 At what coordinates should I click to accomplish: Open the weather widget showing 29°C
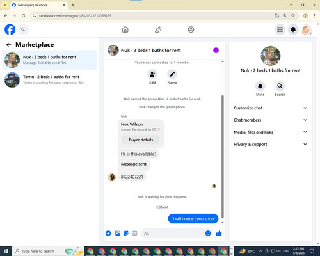click(247, 251)
